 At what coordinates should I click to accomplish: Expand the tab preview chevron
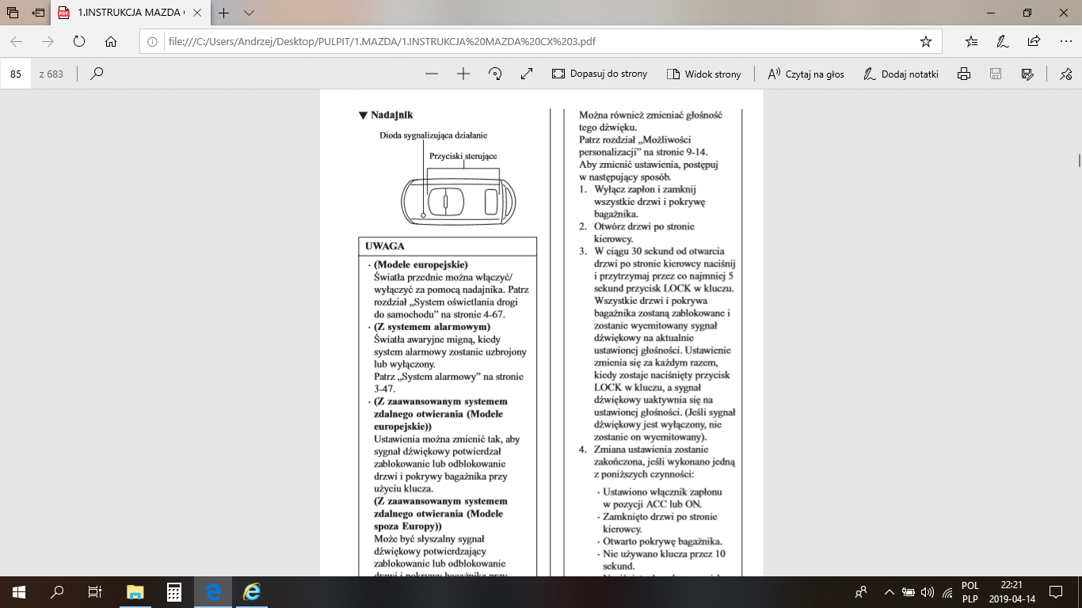tap(250, 13)
